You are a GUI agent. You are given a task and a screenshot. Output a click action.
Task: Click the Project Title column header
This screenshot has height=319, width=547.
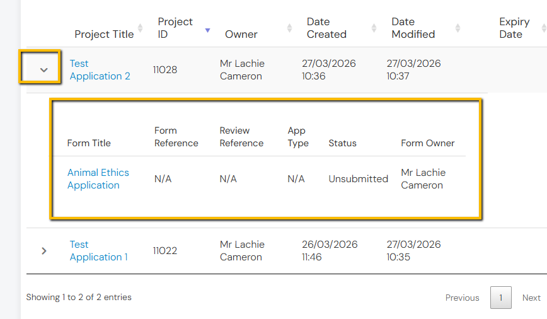104,34
